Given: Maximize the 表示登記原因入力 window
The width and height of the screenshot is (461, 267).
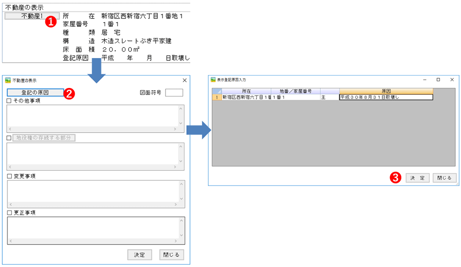Looking at the screenshot, I should coord(438,80).
